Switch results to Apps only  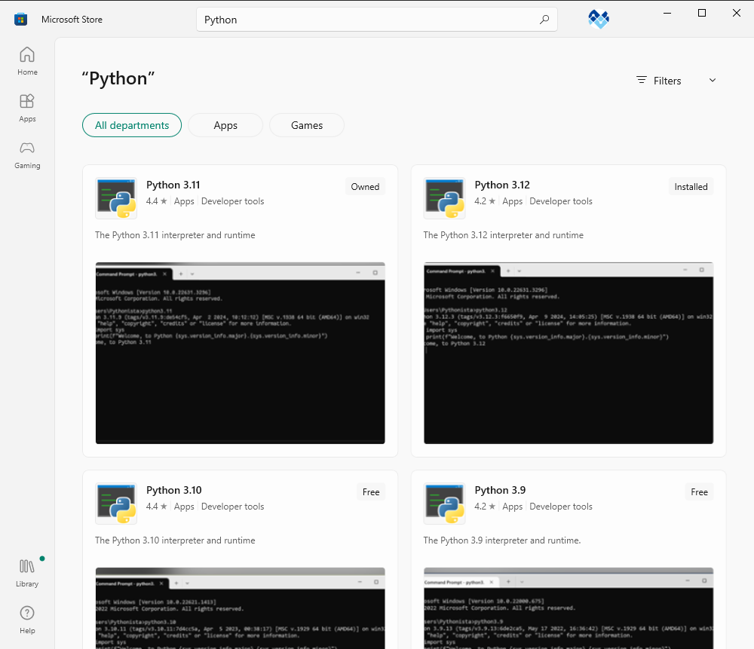pyautogui.click(x=225, y=125)
